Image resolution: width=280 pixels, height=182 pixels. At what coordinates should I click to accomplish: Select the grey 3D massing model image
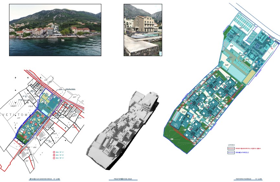pyautogui.click(x=123, y=130)
